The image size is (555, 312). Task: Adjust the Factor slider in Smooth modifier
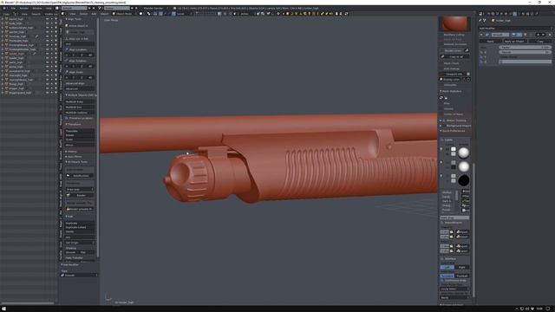coord(526,48)
